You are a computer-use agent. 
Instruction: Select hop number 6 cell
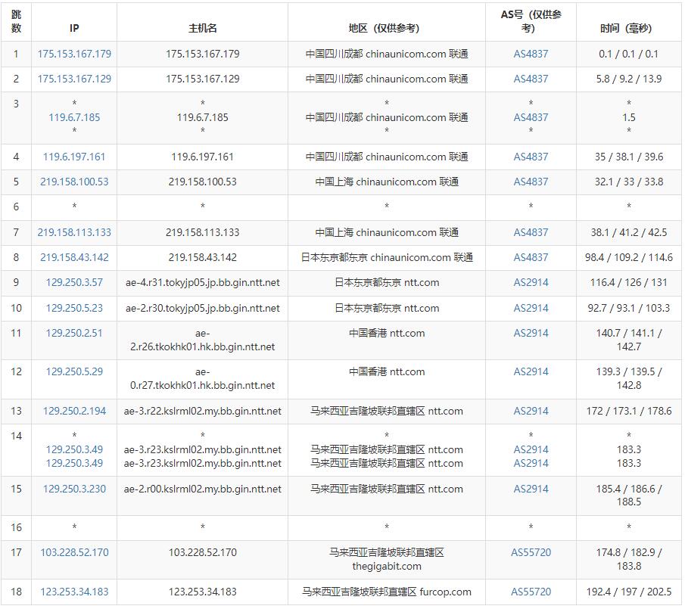pyautogui.click(x=16, y=207)
